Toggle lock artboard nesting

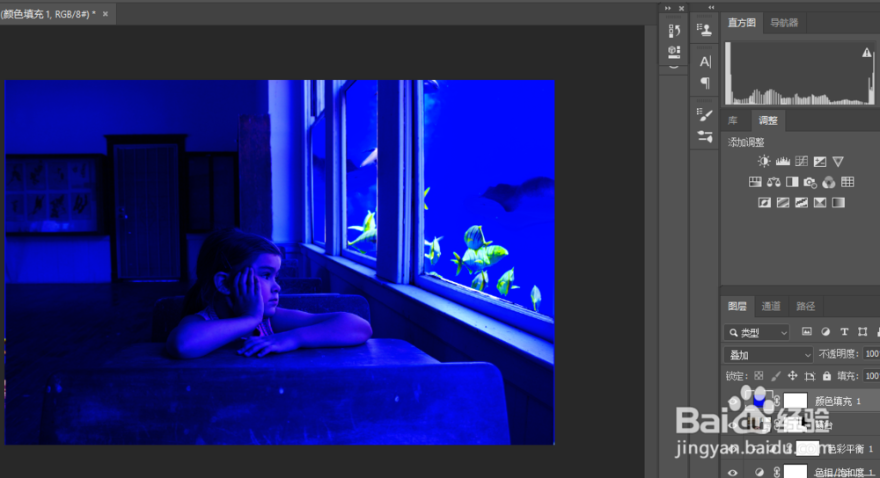point(810,376)
